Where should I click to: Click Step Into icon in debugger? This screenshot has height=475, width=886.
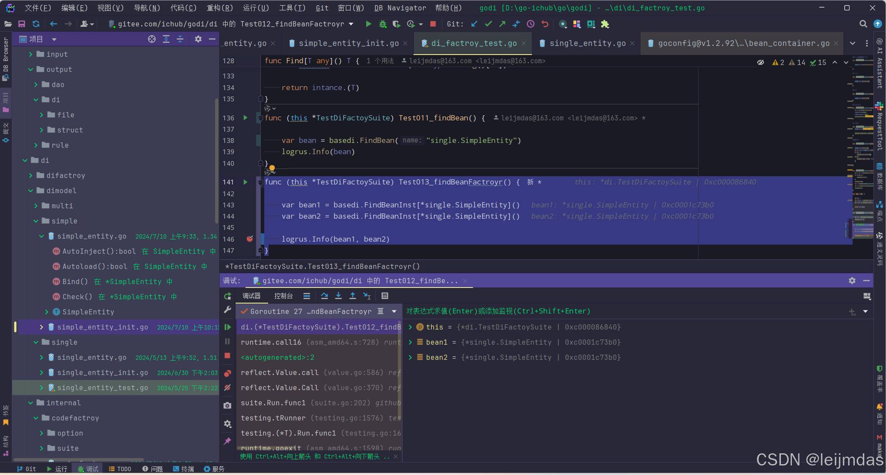point(338,296)
